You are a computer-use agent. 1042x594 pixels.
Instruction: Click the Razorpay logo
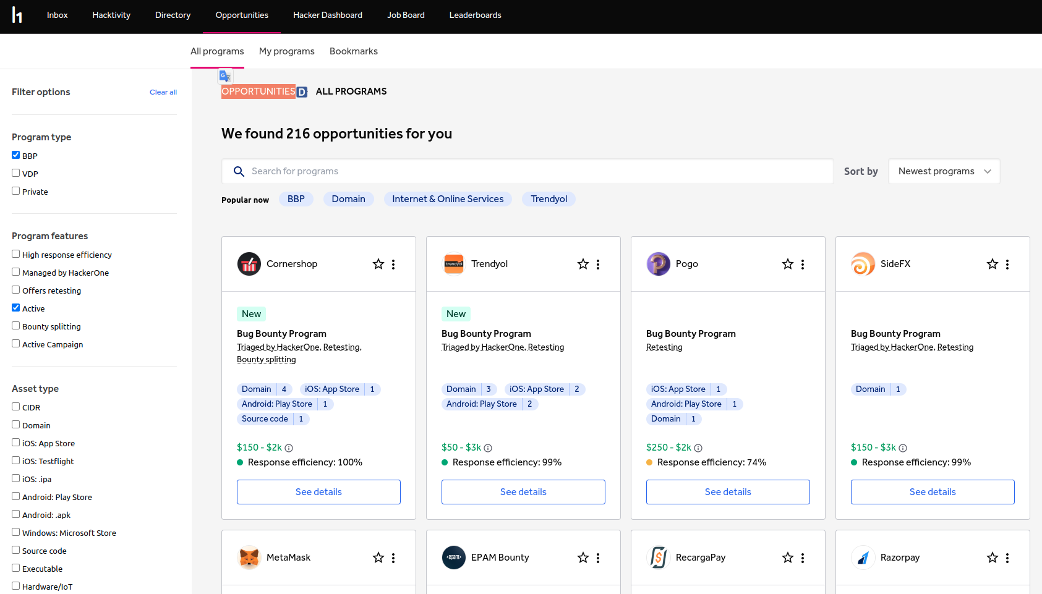tap(863, 557)
